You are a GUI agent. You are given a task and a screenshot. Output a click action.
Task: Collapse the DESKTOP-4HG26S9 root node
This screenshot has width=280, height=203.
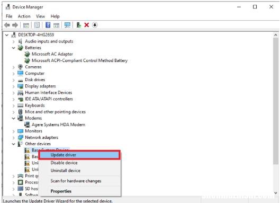tap(7, 35)
